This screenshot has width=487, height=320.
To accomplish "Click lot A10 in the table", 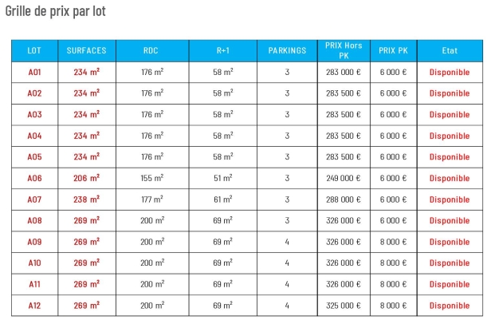I will pyautogui.click(x=34, y=263).
